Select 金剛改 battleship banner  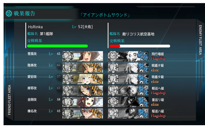83,102
